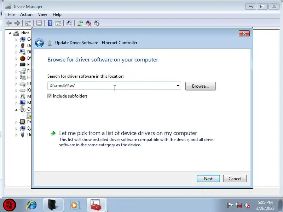Screen dimensions: 283x212
Task: Expand the Universal Serial Bus (Un) node
Action: point(16,135)
